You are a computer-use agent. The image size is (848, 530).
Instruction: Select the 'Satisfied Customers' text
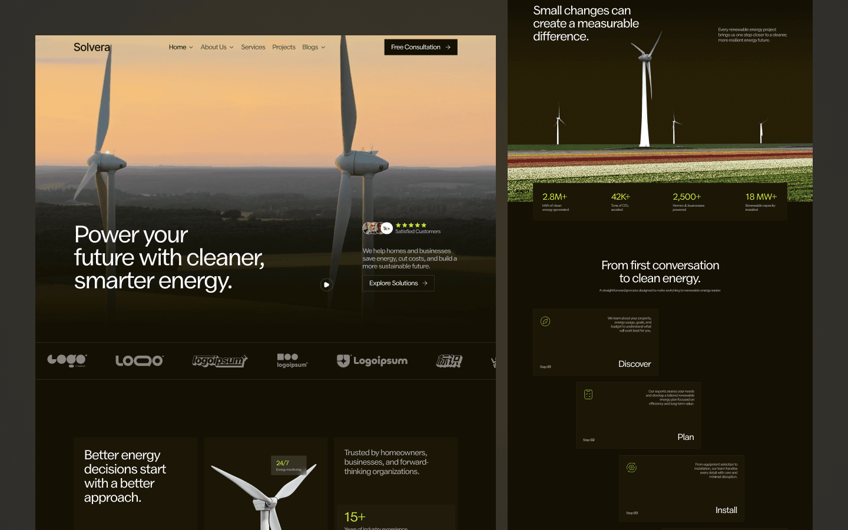point(418,231)
